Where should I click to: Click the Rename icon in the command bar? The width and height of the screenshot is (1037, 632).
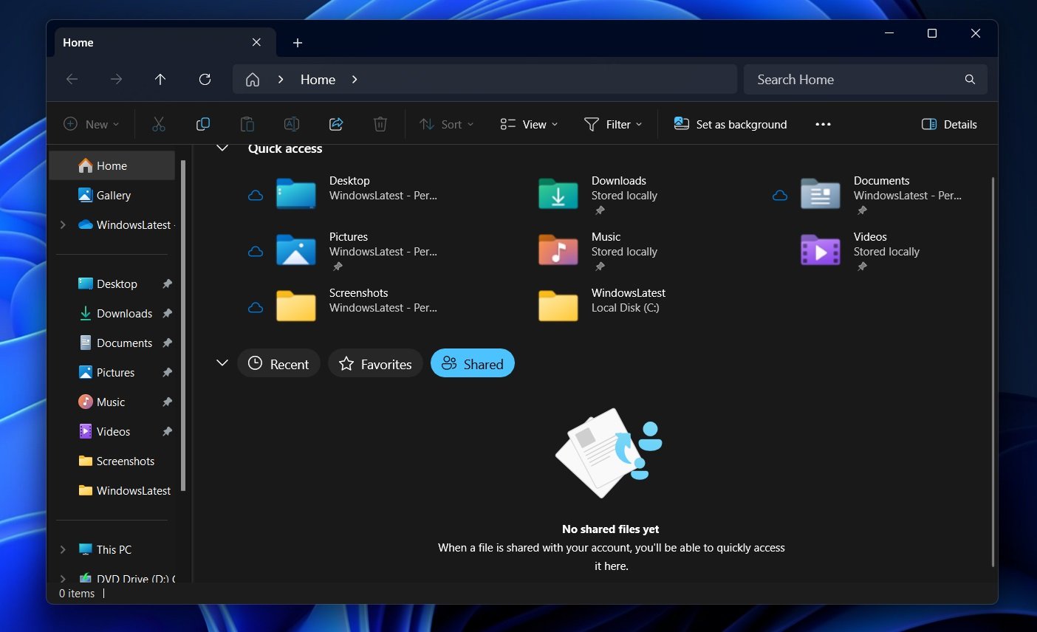(291, 124)
